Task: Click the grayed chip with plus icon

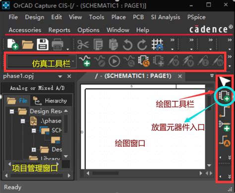Action: coord(159,61)
